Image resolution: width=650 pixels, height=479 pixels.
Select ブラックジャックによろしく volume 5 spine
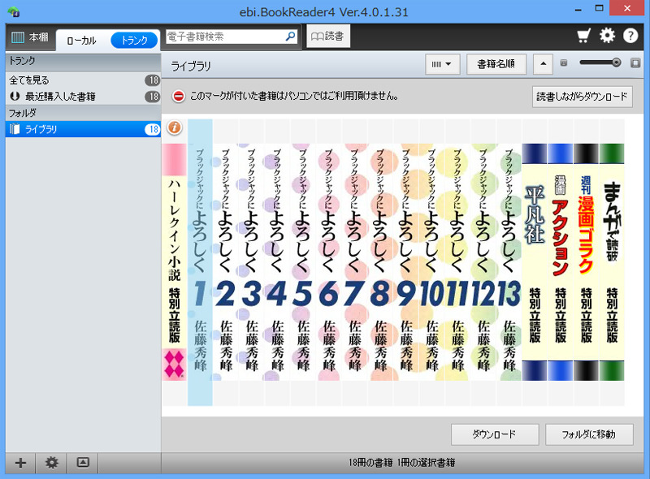(303, 262)
